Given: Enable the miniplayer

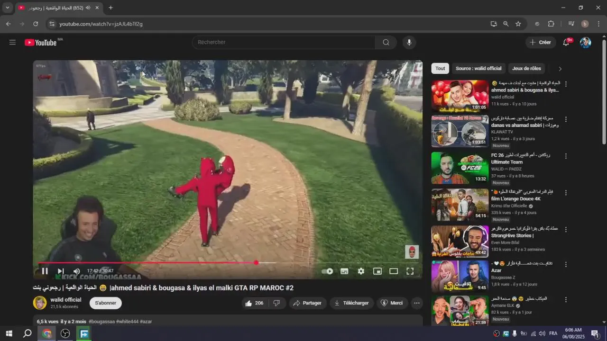Looking at the screenshot, I should point(377,271).
